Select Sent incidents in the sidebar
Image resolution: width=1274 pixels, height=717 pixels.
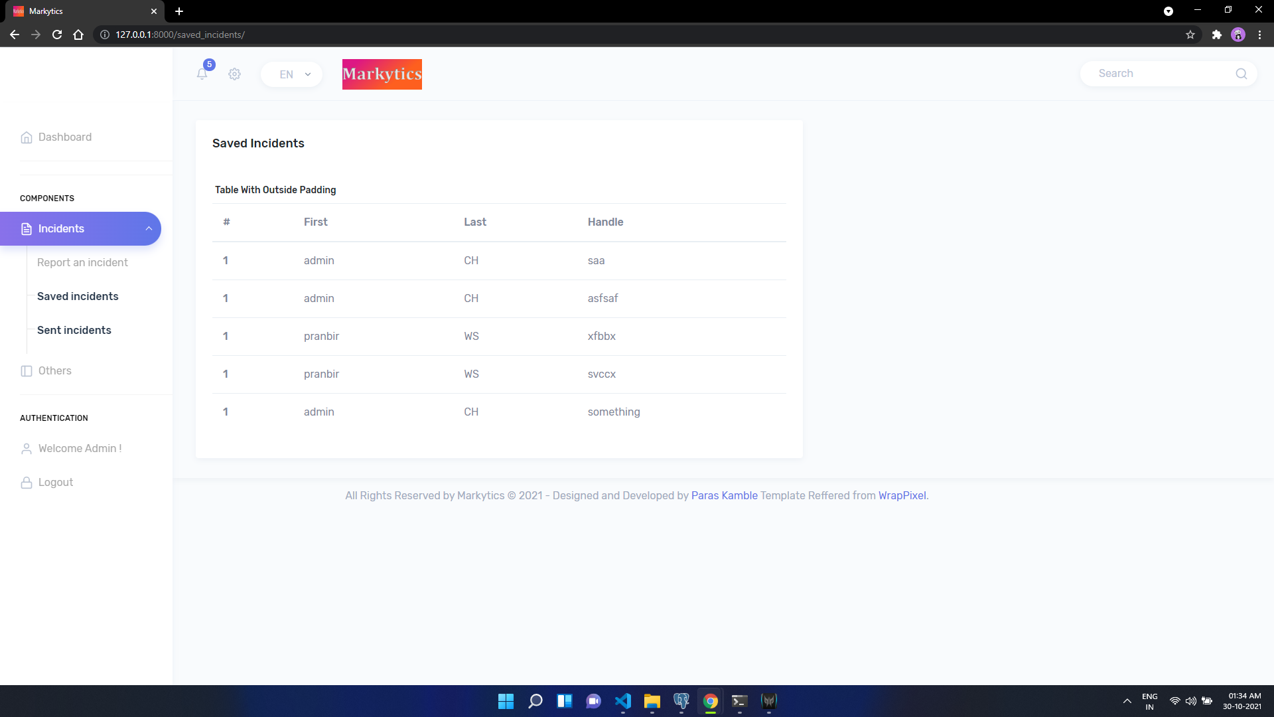click(x=74, y=330)
